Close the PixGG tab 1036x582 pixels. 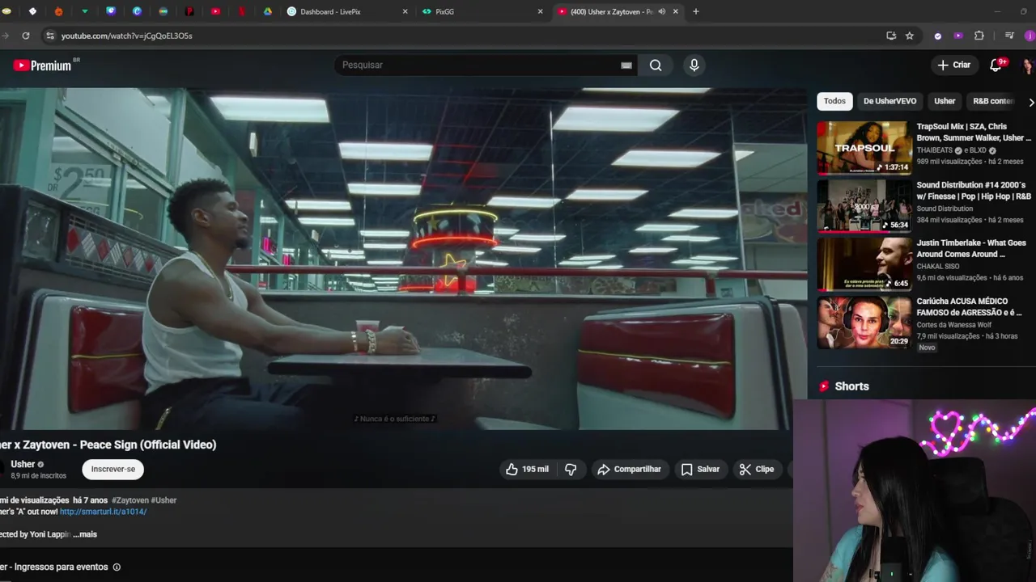pyautogui.click(x=540, y=11)
